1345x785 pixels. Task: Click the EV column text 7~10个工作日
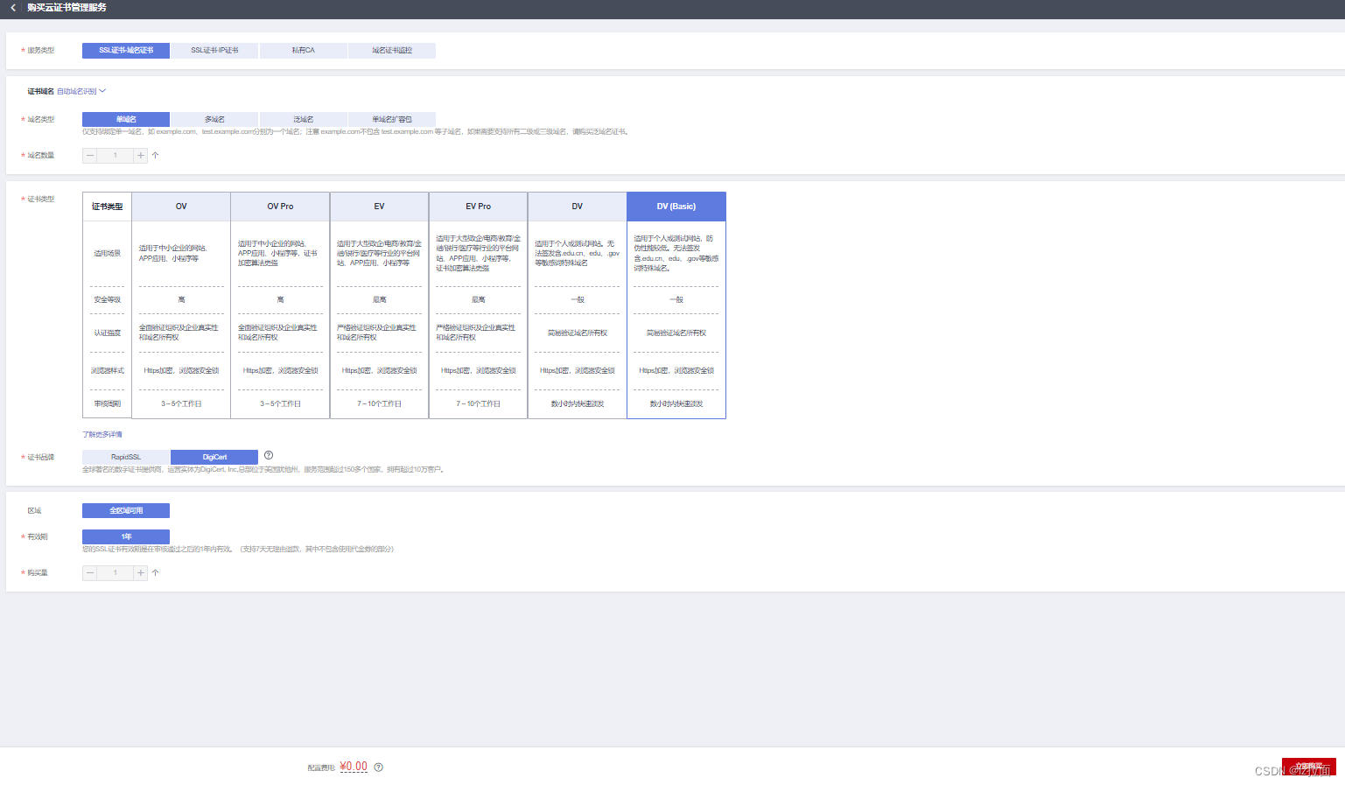pos(379,404)
